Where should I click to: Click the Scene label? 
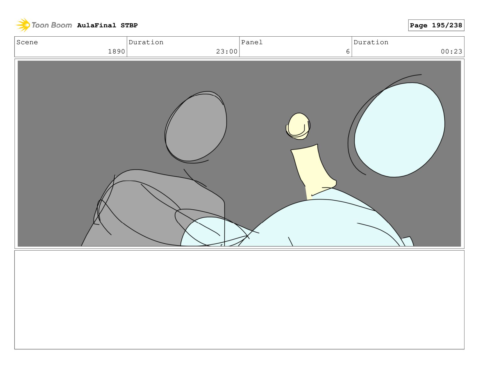27,42
